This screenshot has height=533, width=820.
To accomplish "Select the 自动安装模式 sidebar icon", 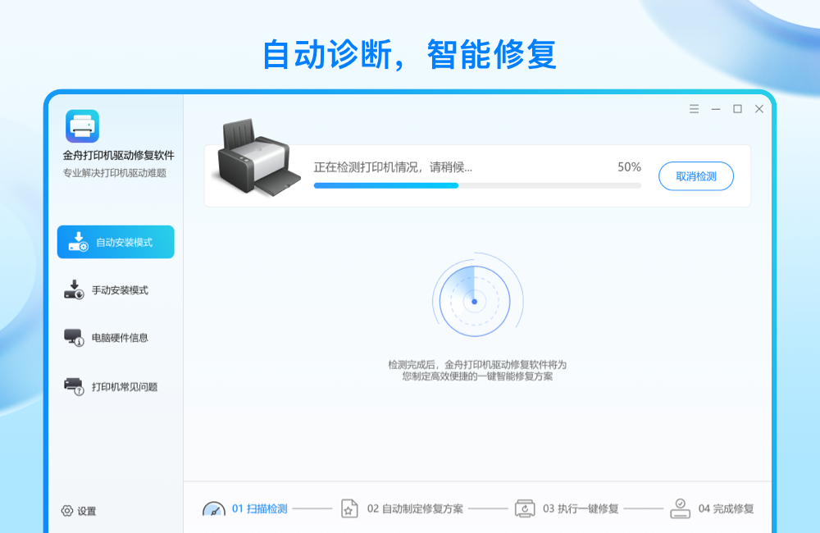I will [x=78, y=242].
